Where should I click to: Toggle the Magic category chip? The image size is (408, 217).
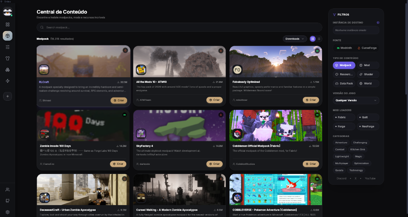coord(358,156)
